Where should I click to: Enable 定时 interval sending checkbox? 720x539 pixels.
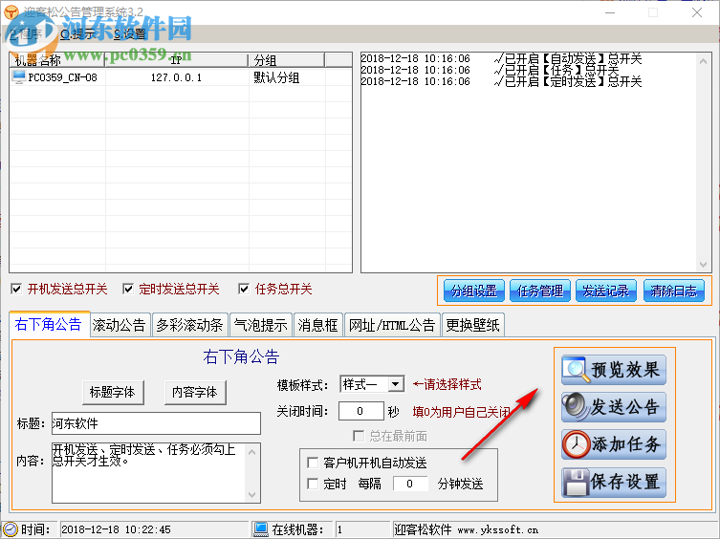(313, 484)
